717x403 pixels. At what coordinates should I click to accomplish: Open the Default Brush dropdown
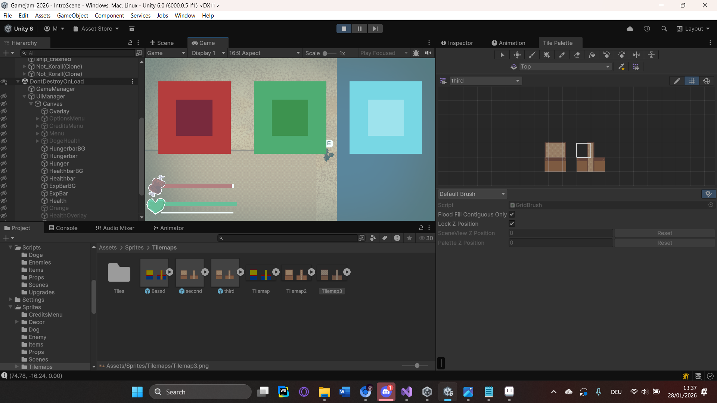(472, 194)
